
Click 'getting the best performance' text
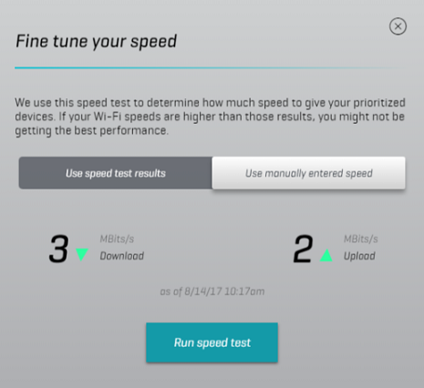91,131
